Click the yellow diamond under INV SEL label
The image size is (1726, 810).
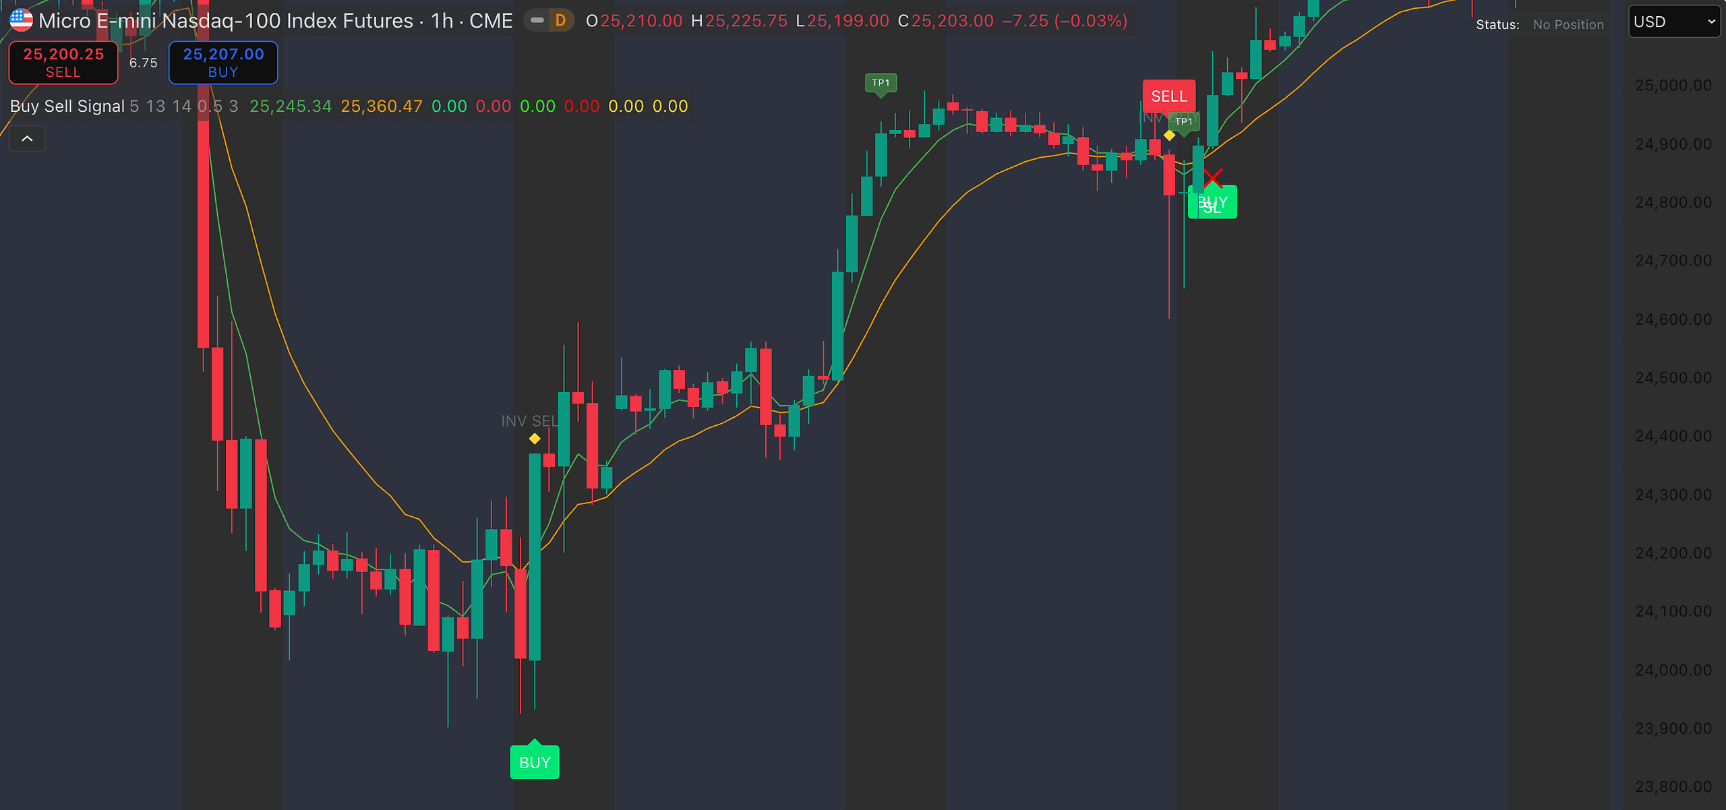[x=535, y=439]
